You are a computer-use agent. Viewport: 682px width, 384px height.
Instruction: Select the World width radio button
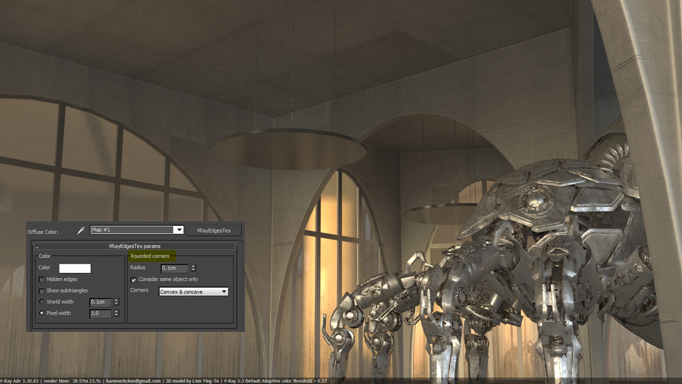(x=42, y=301)
